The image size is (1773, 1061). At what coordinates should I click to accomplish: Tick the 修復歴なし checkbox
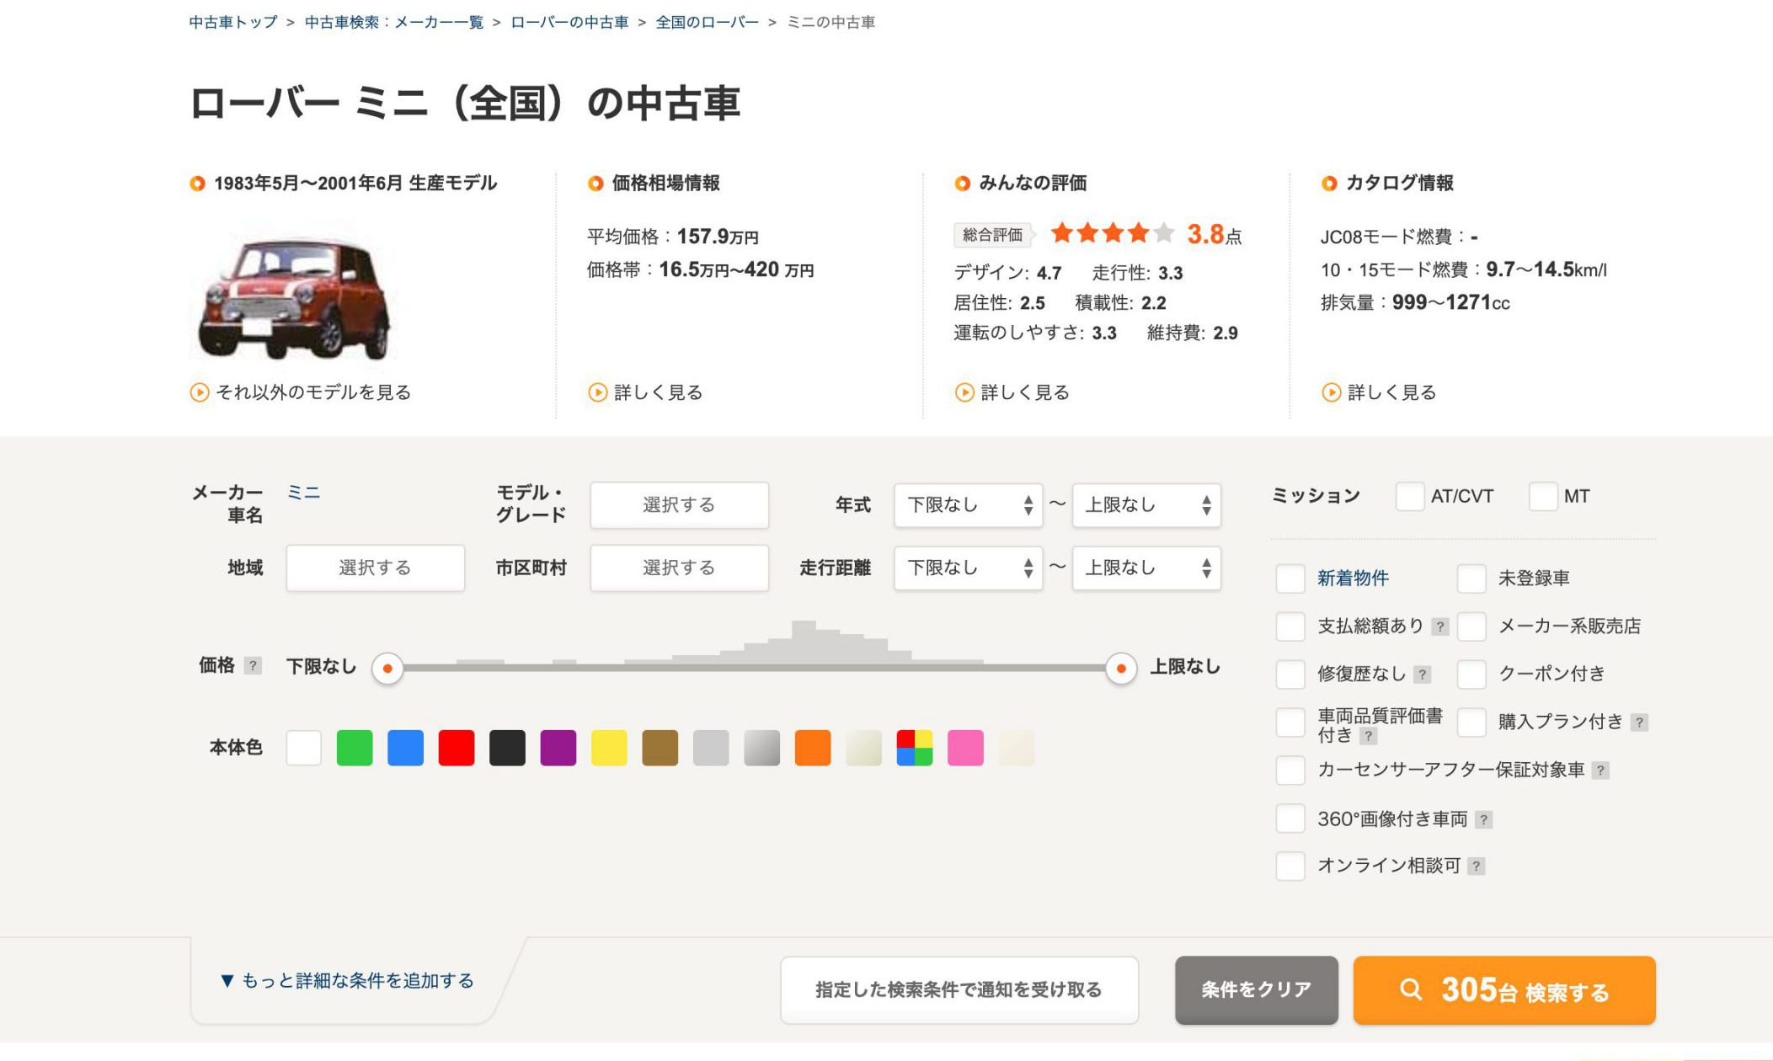point(1290,674)
